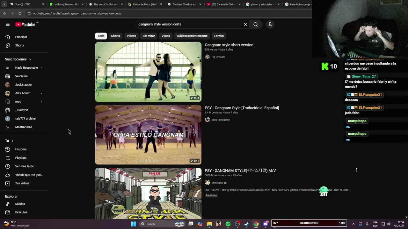This screenshot has height=229, width=408.
Task: Open JackStauber subscription
Action: [24, 85]
